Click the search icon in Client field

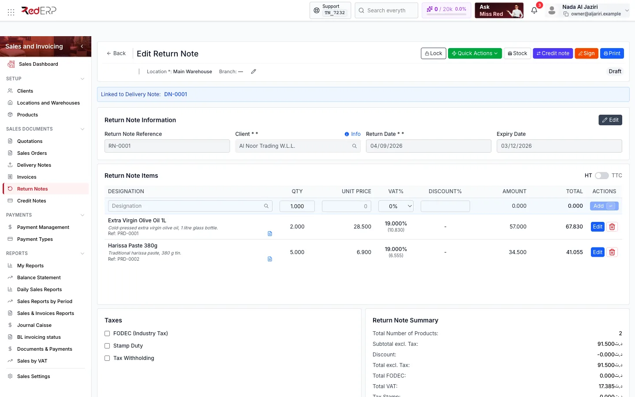tap(355, 146)
